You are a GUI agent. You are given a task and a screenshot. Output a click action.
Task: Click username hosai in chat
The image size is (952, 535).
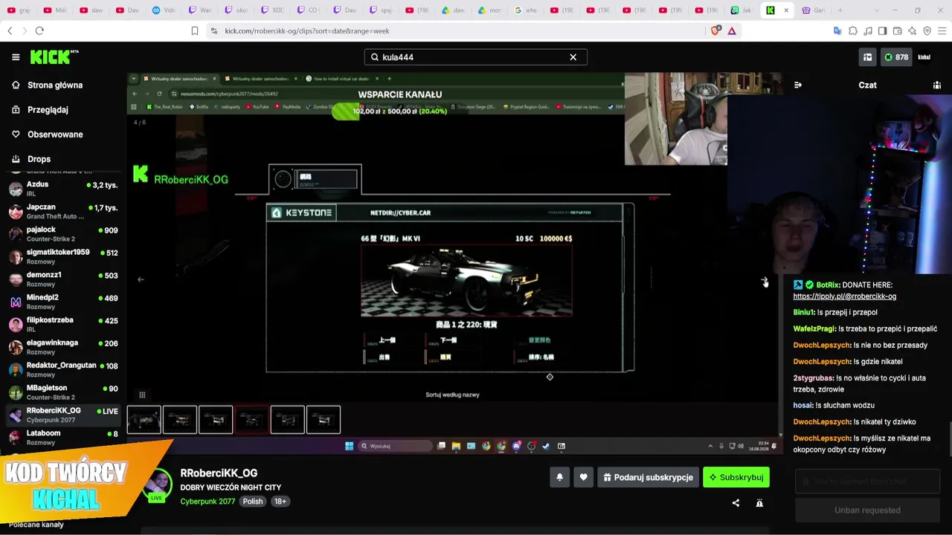pyautogui.click(x=803, y=405)
